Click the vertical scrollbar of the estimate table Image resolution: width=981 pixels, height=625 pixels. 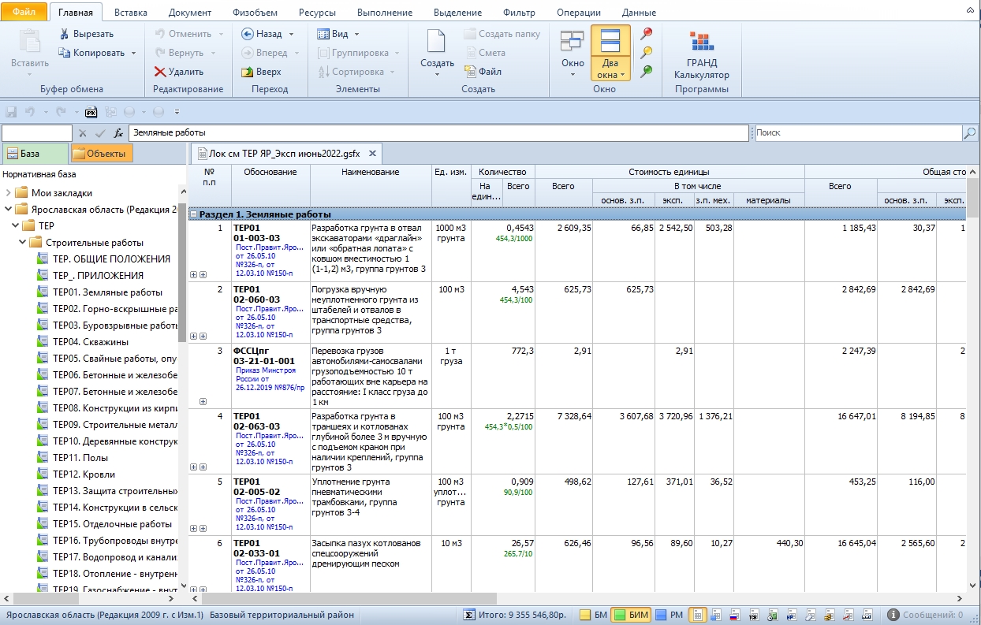(973, 378)
